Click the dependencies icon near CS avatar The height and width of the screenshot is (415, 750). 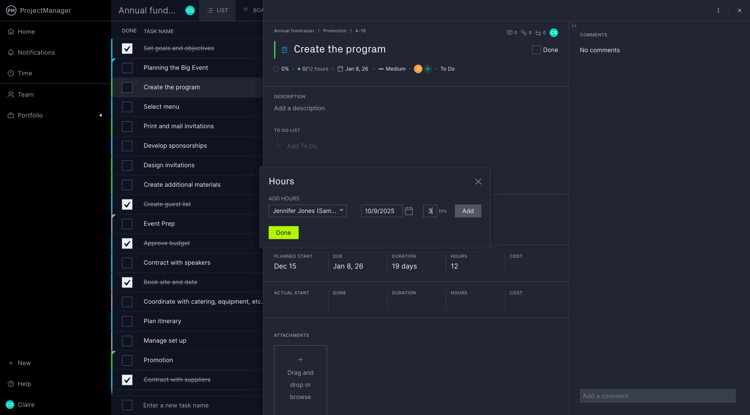coord(539,32)
